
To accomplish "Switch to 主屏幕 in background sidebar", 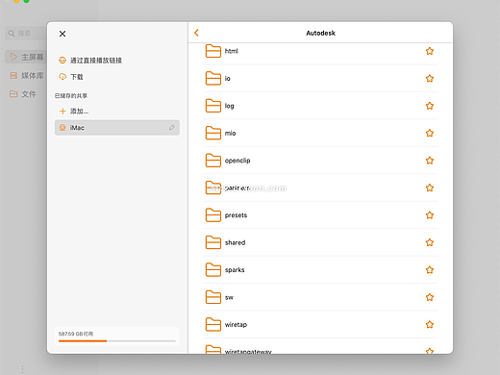I will 27,57.
